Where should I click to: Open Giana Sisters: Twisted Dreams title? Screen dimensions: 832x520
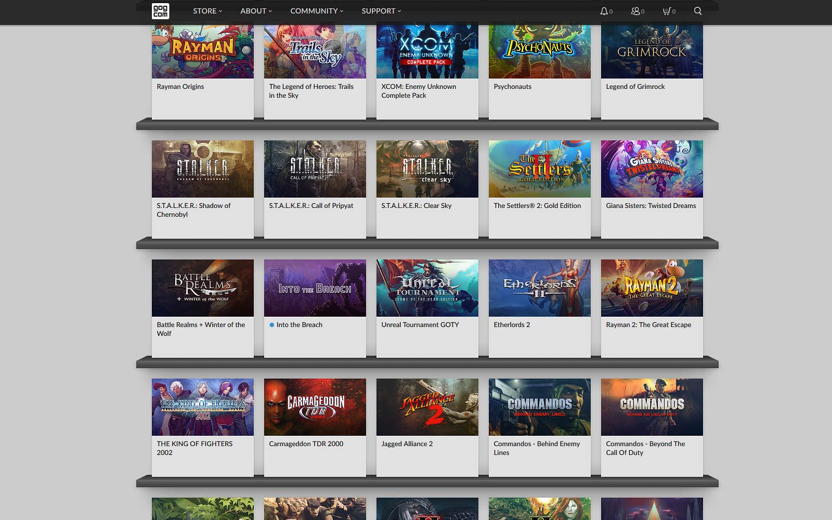pos(651,206)
